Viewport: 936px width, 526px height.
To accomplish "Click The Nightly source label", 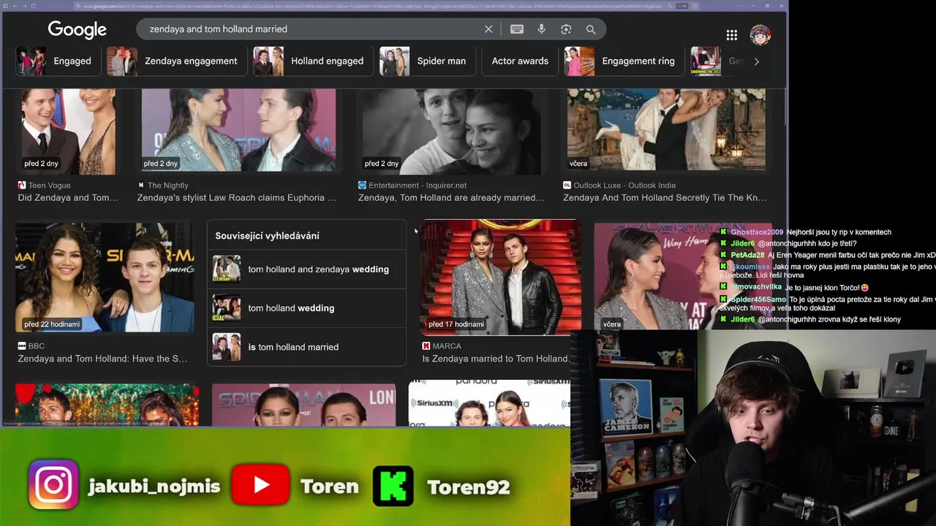I will [x=167, y=186].
